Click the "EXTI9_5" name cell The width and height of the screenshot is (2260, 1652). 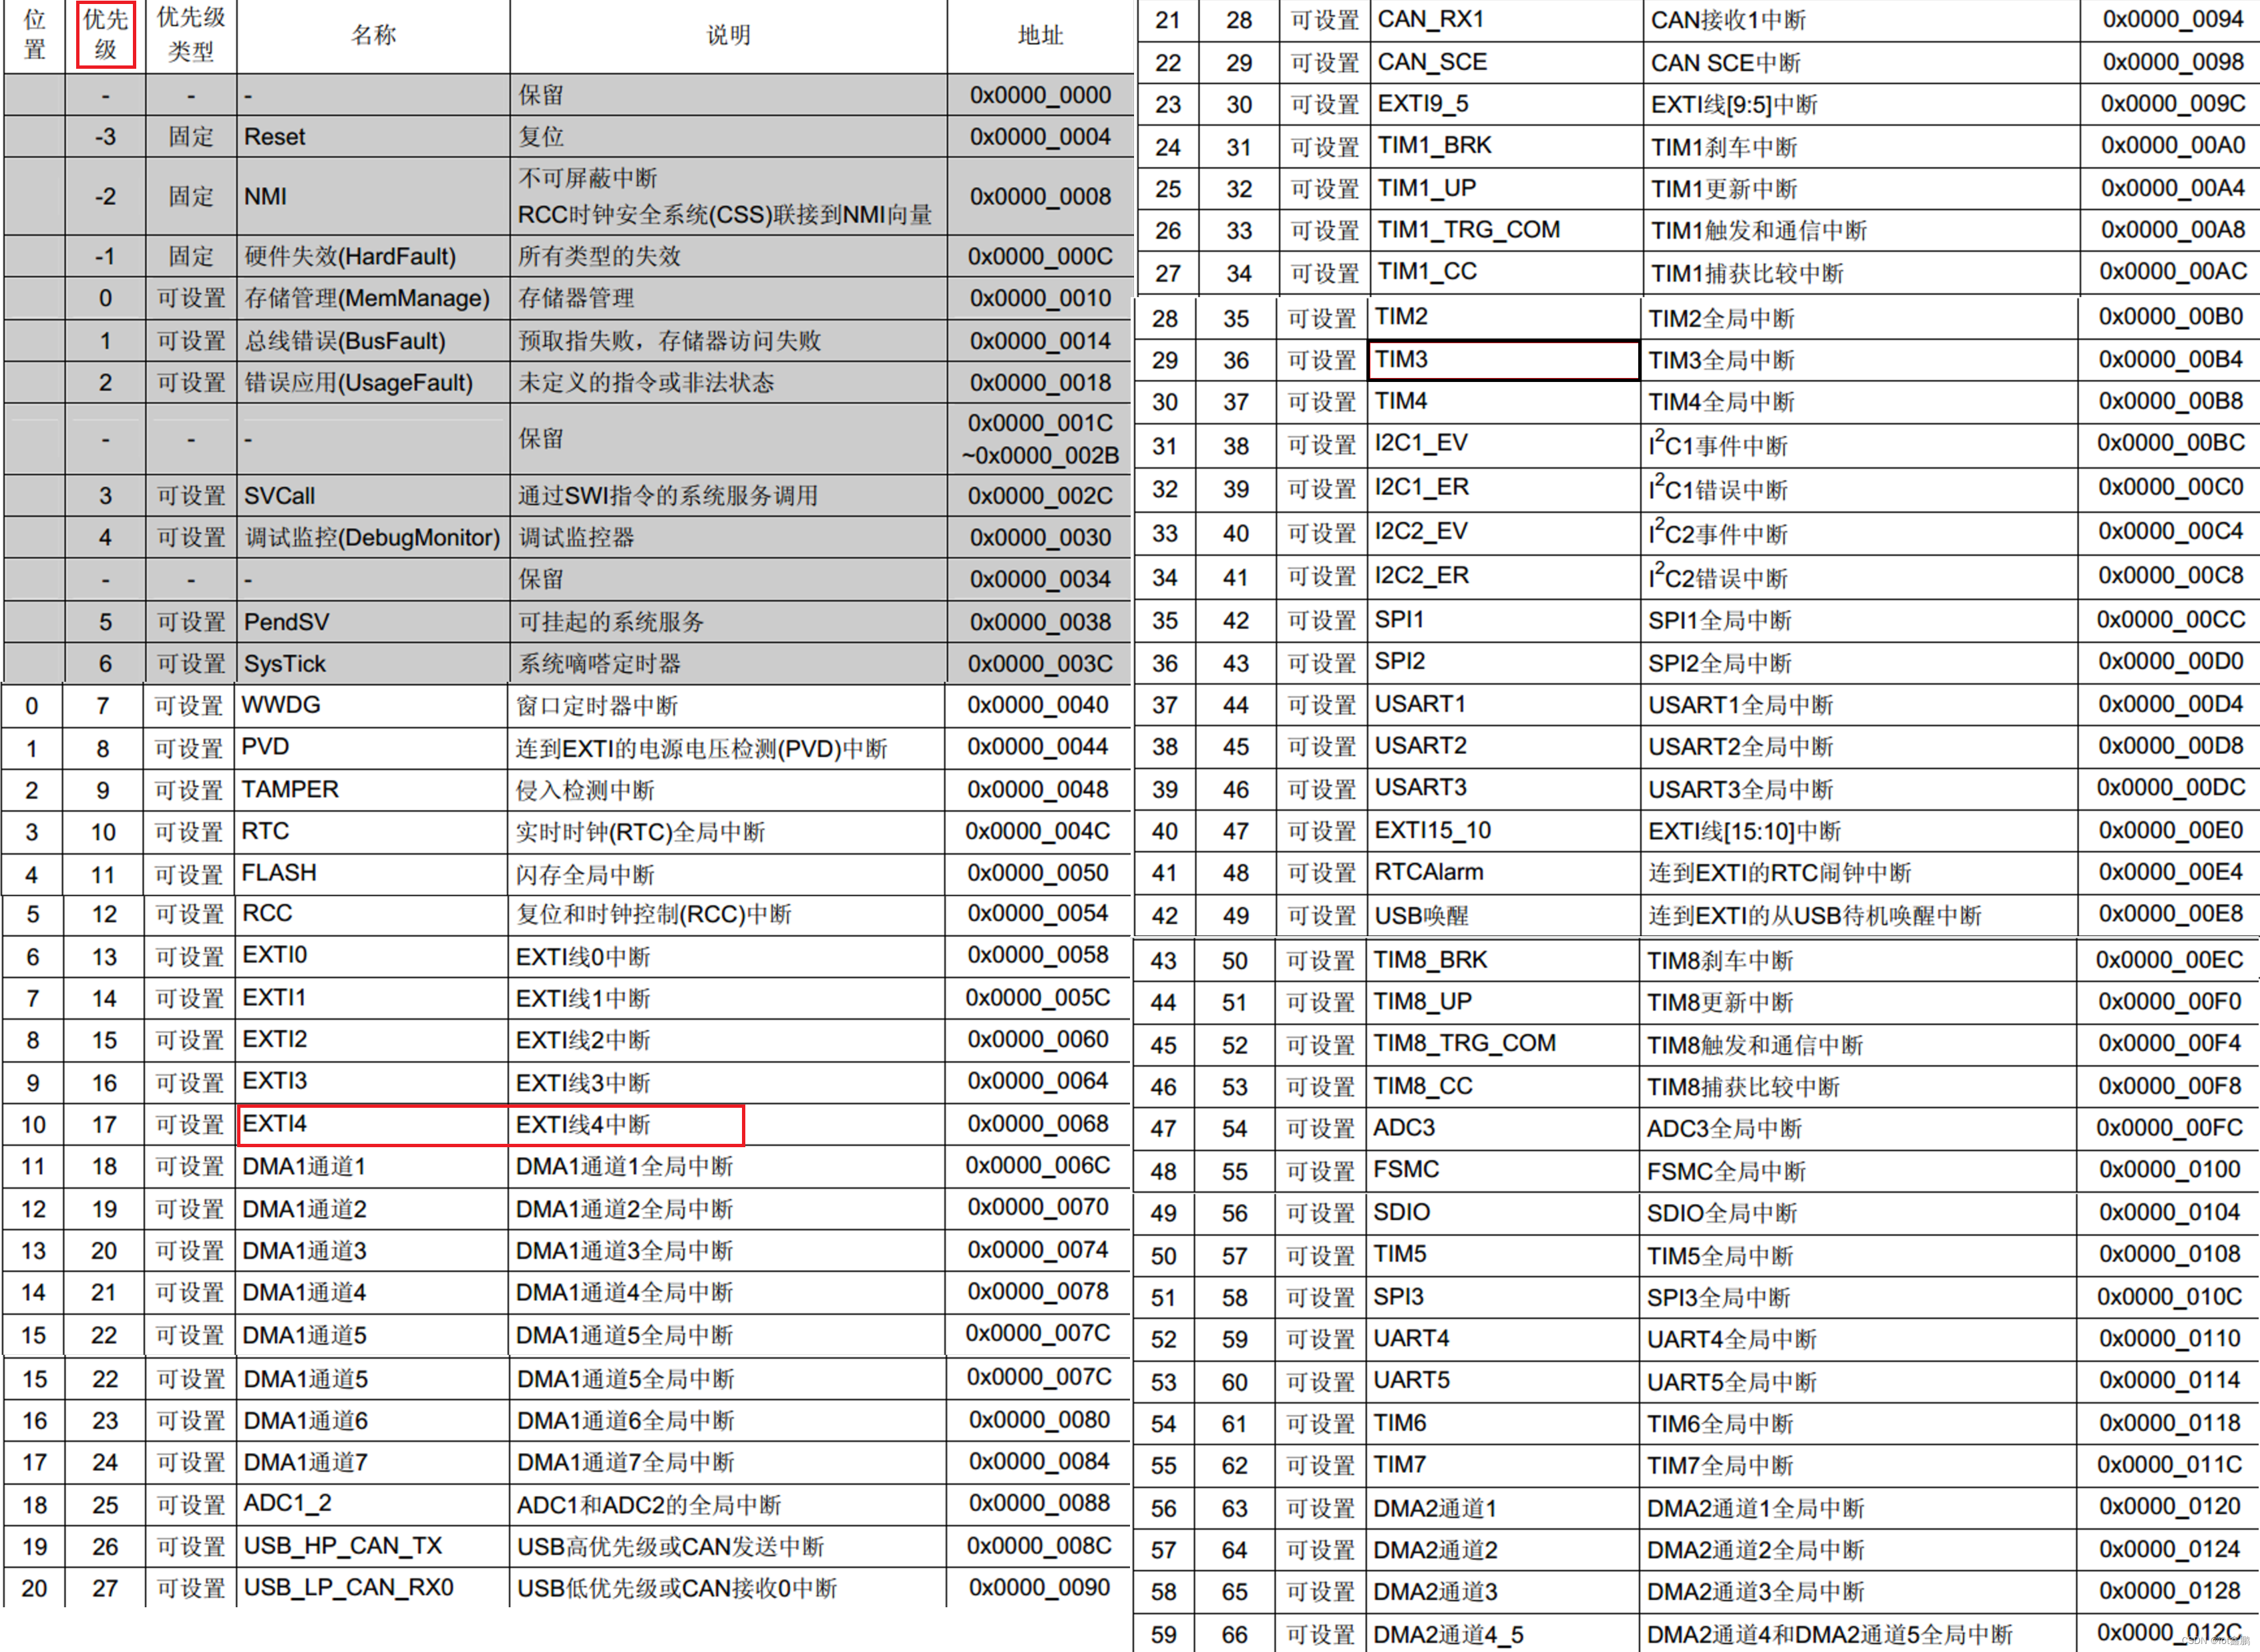point(1506,105)
